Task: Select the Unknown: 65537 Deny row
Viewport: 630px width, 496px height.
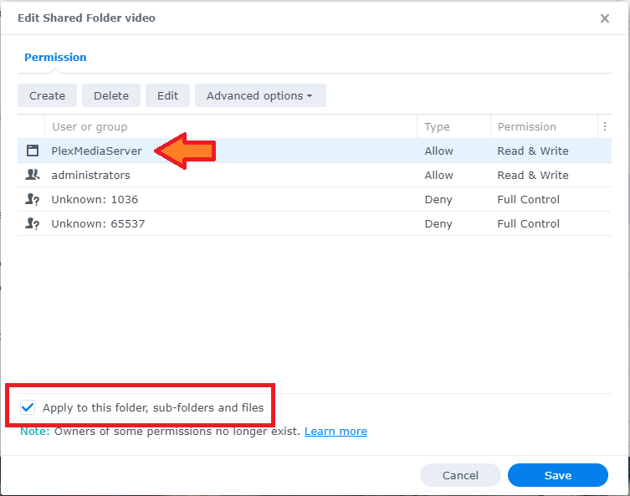Action: pyautogui.click(x=251, y=224)
